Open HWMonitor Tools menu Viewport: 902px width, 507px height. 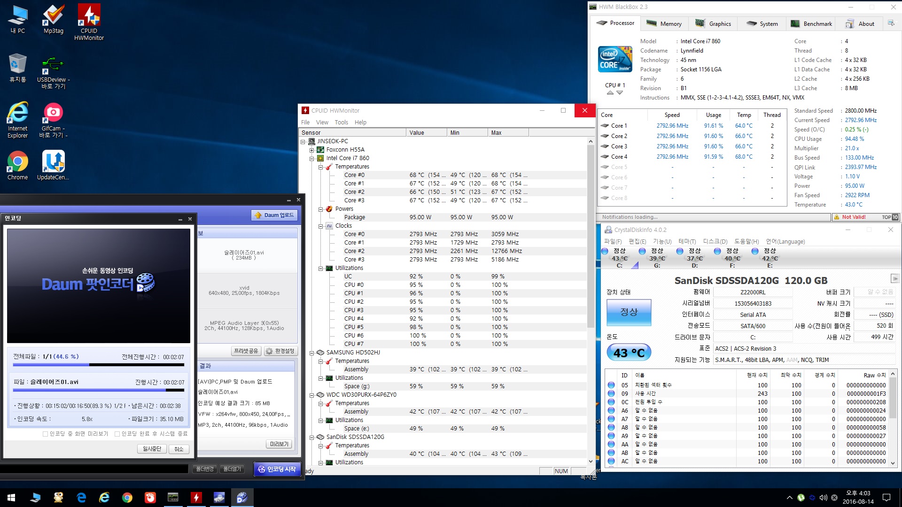[x=341, y=122]
